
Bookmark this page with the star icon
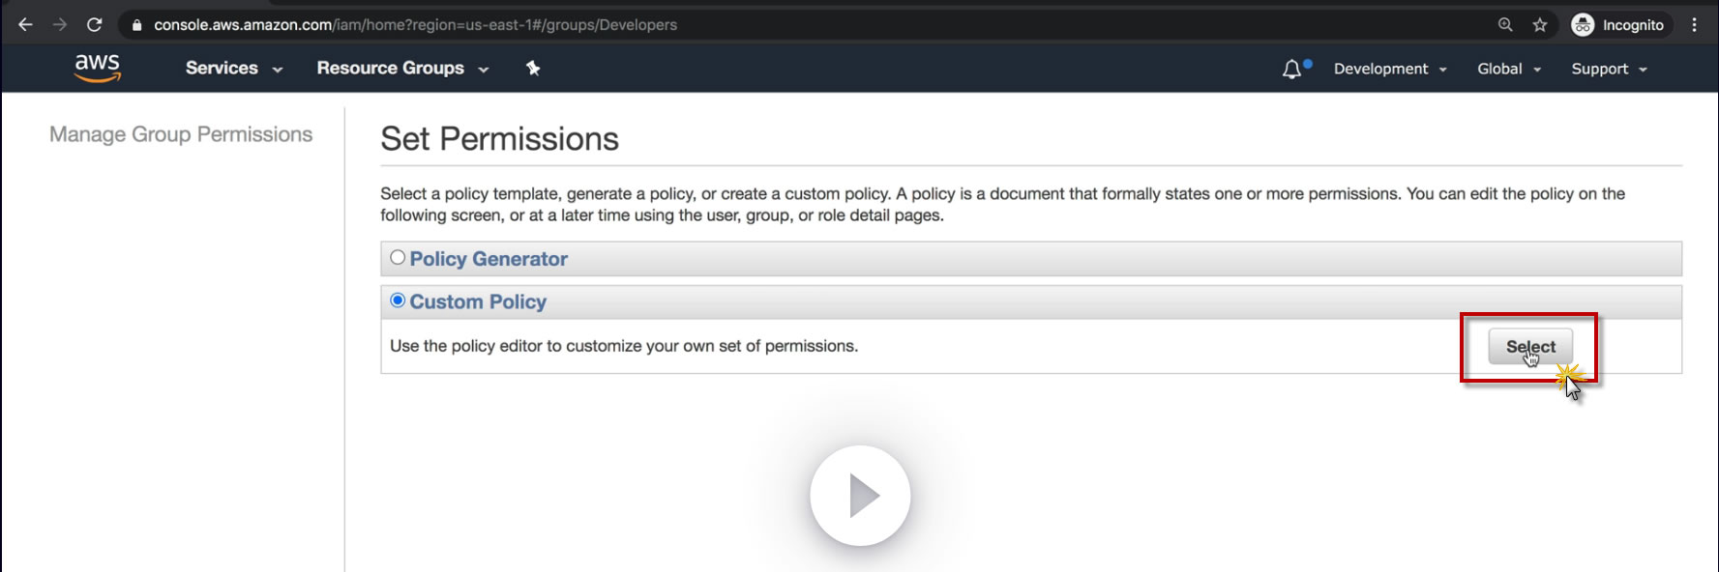1540,25
